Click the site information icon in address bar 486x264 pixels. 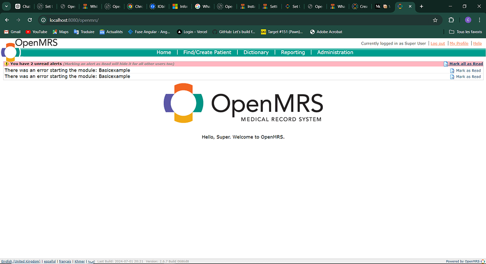43,20
